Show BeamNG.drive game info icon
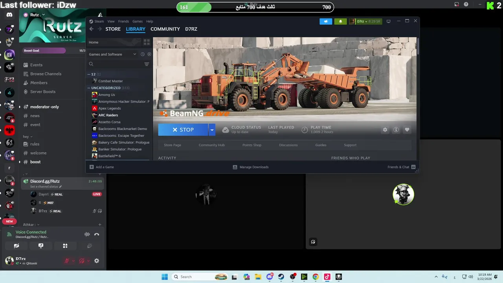Viewport: 503px width, 283px height. click(x=396, y=130)
